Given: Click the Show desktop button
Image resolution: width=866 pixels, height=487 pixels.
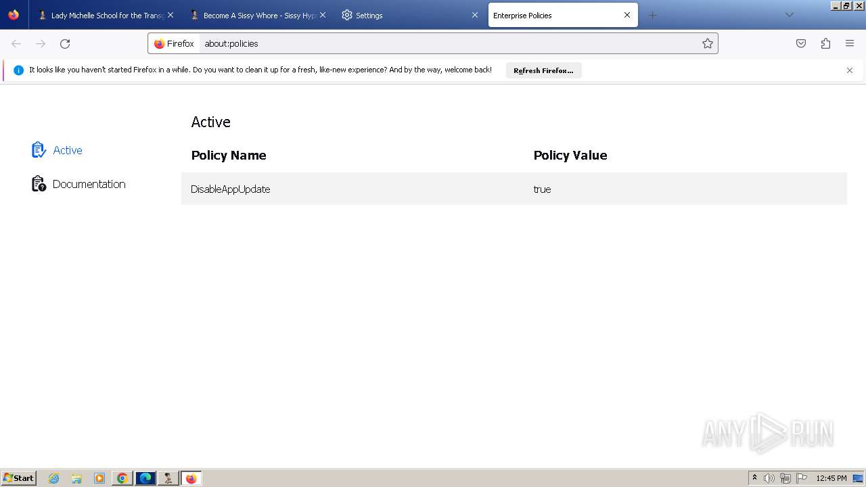Looking at the screenshot, I should (x=859, y=478).
